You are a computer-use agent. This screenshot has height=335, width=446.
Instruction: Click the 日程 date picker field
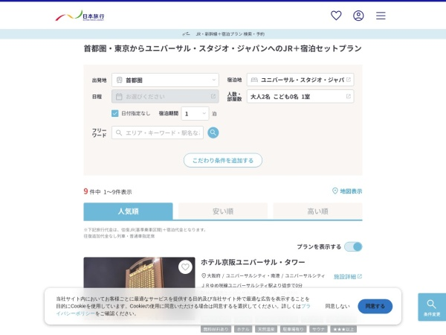coord(165,97)
